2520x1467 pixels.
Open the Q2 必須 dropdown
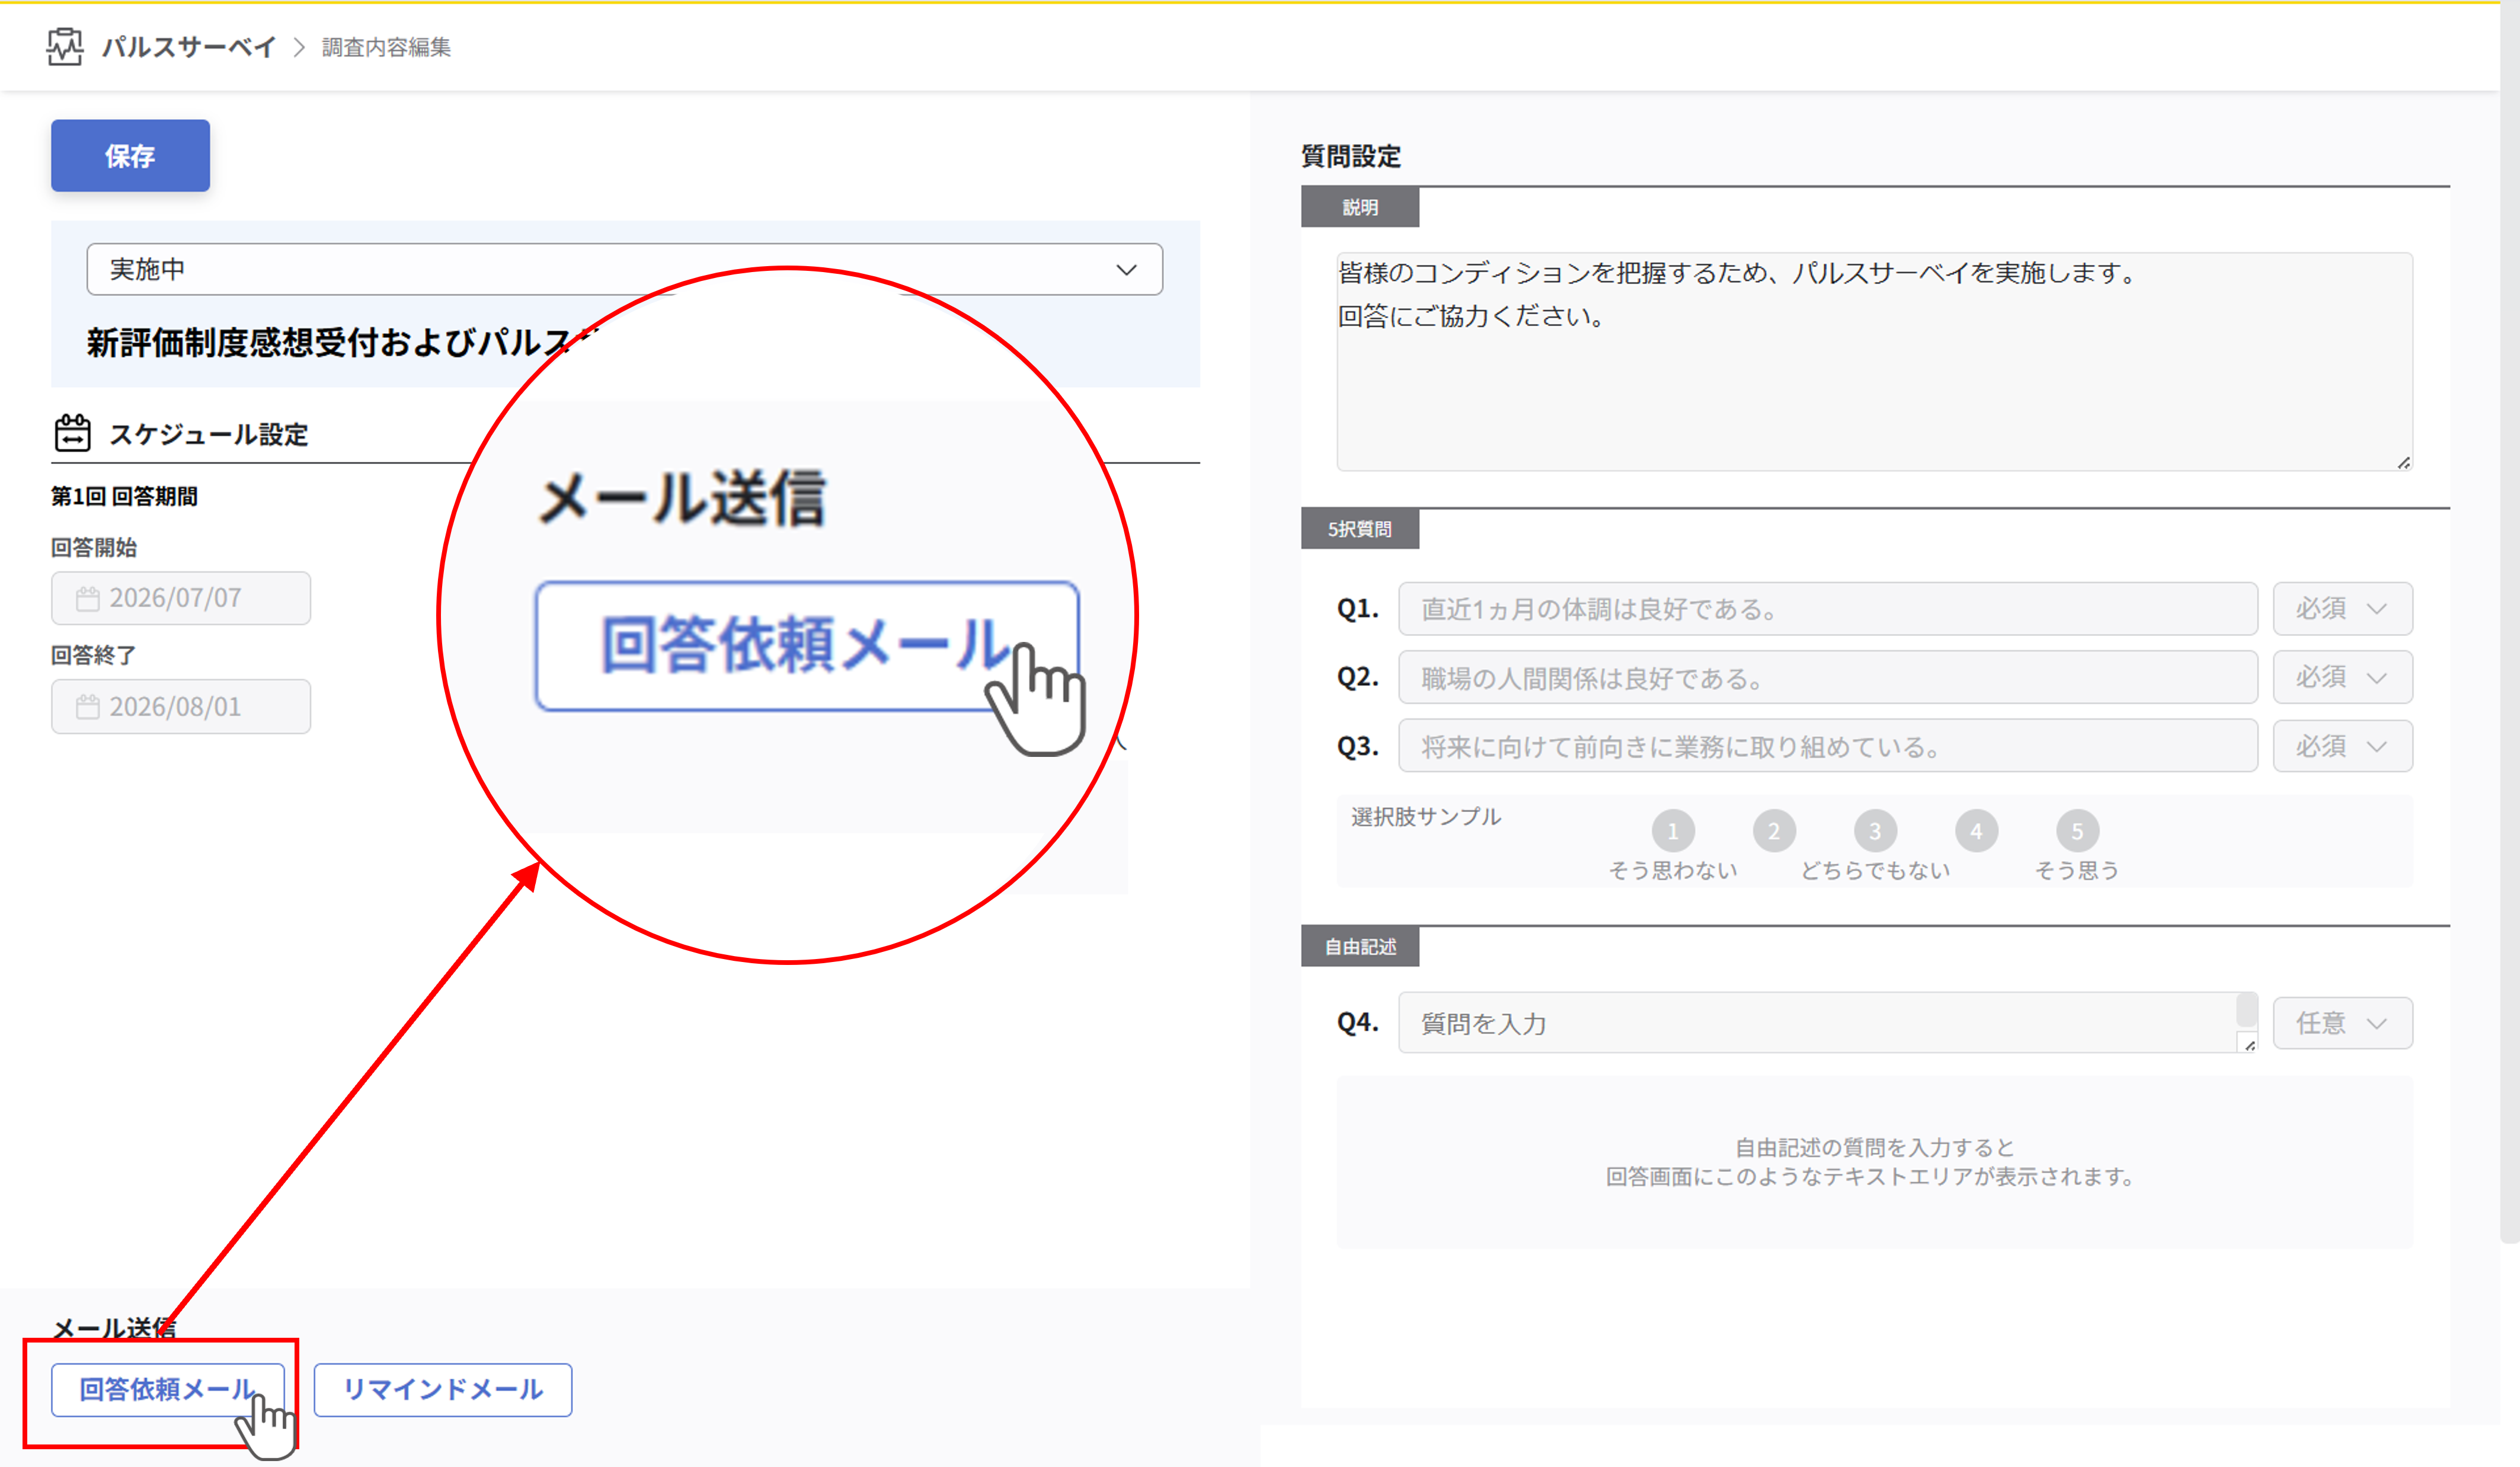tap(2342, 678)
